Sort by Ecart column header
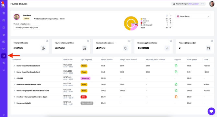The height and width of the screenshot is (117, 217). click(x=206, y=60)
